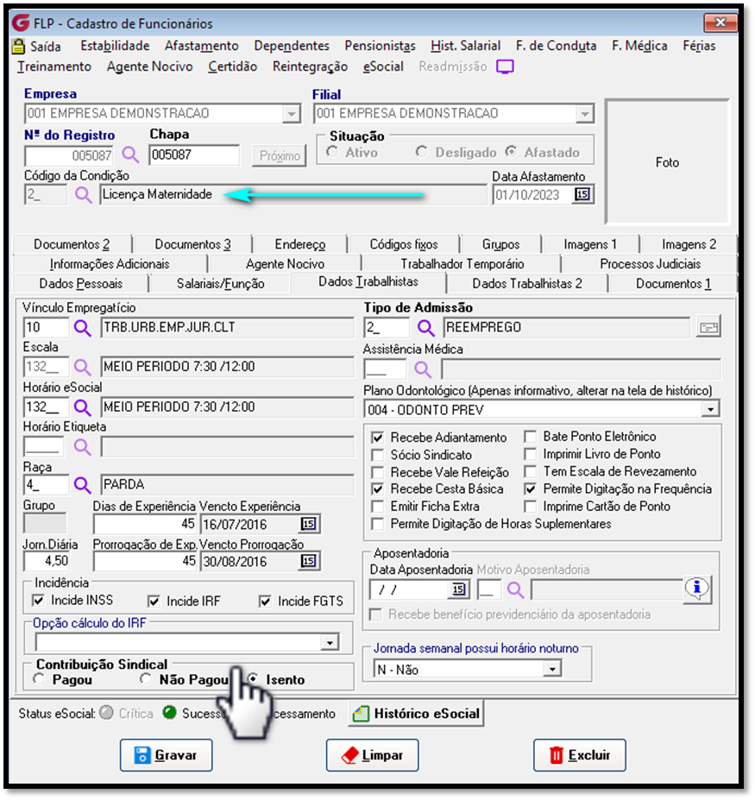Open the Estabilidade menu
Viewport: 755px width, 800px height.
[115, 46]
